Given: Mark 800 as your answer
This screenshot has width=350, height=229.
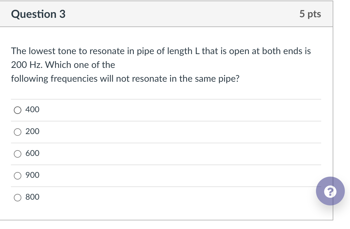Looking at the screenshot, I should [x=18, y=197].
